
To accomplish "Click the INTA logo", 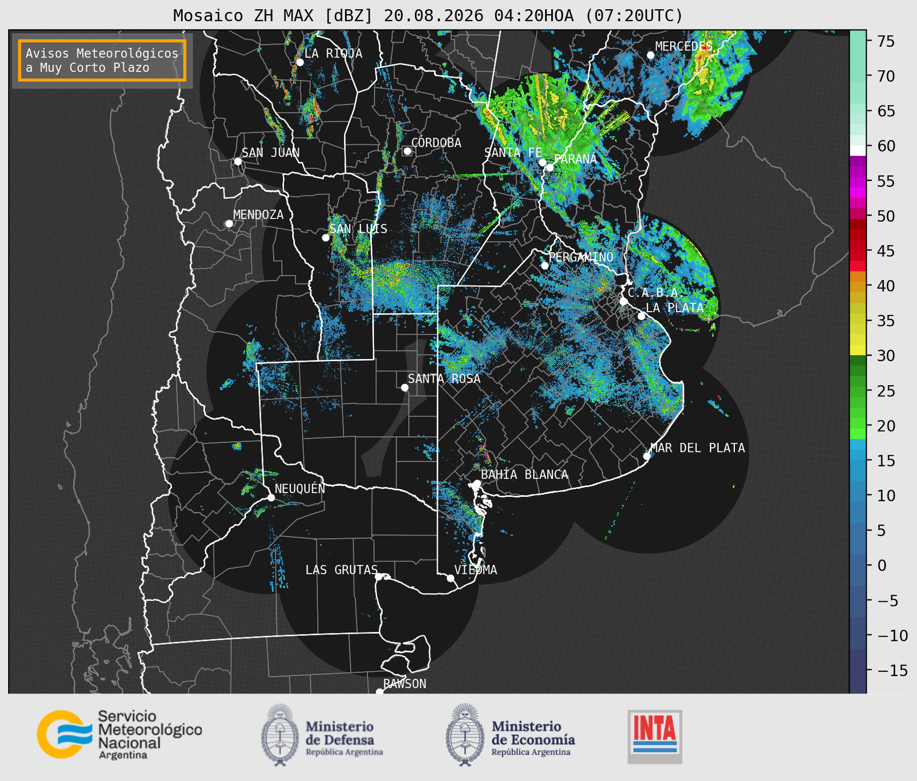I will (655, 736).
